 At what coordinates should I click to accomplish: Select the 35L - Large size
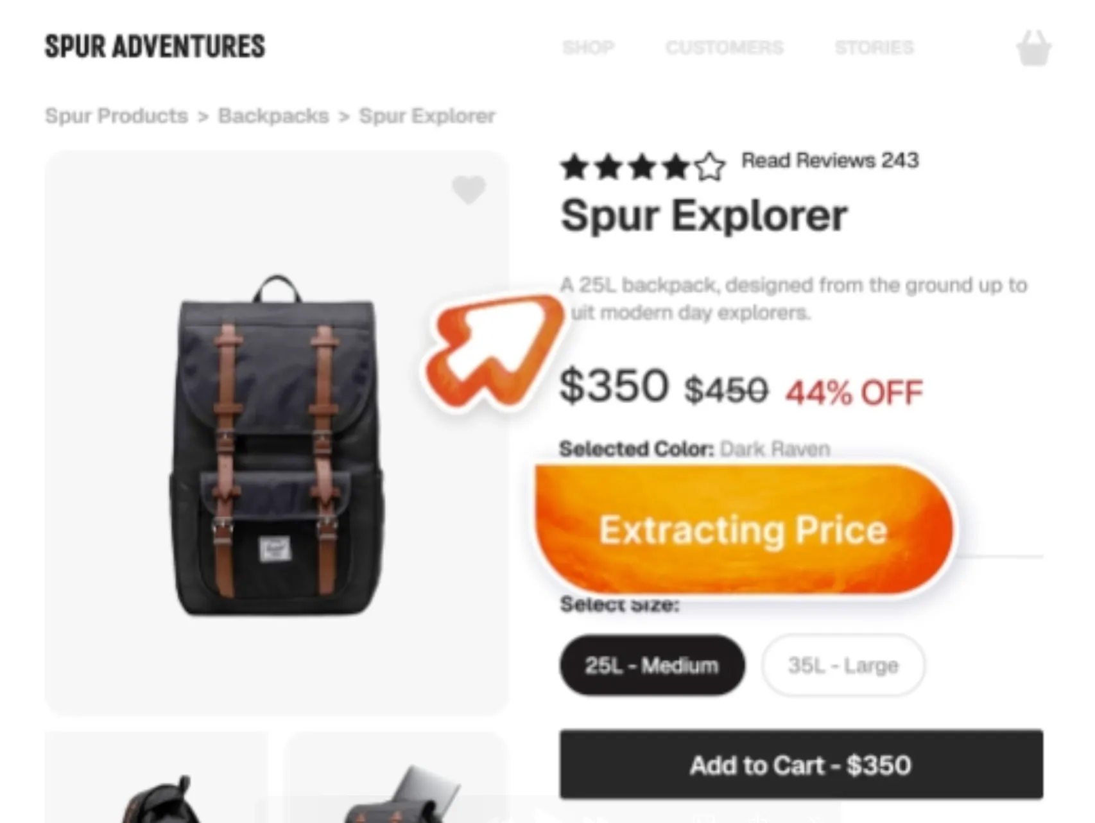point(843,665)
